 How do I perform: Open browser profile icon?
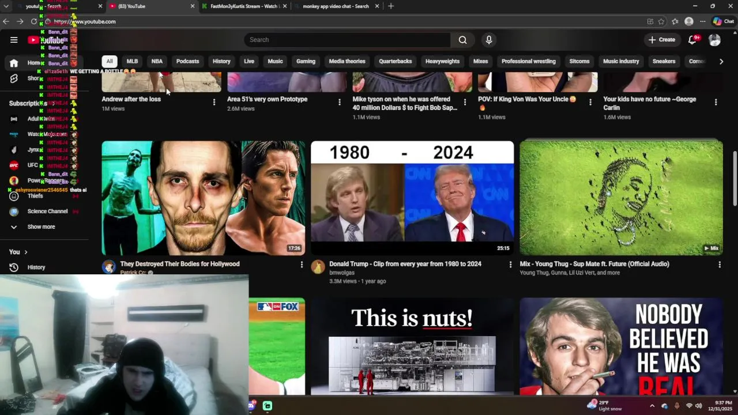point(689,21)
